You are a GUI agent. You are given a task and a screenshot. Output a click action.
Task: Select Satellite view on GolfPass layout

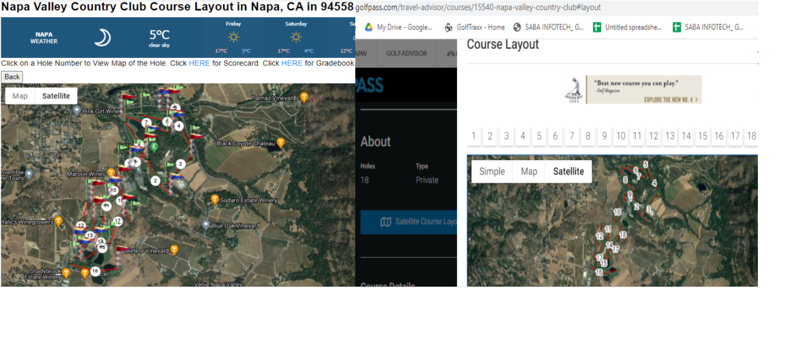[569, 171]
